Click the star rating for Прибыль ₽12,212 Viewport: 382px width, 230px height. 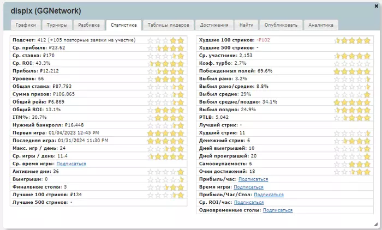[165, 71]
